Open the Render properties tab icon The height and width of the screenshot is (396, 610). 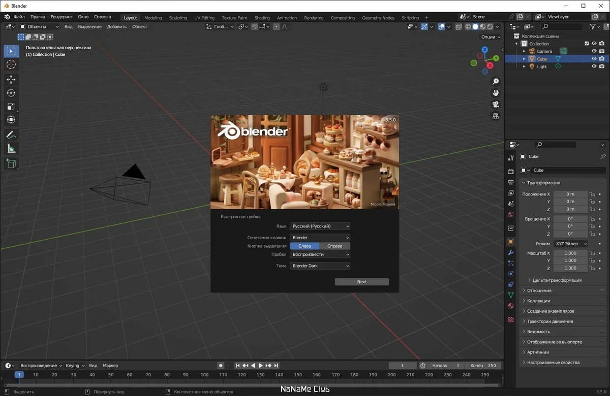[511, 172]
